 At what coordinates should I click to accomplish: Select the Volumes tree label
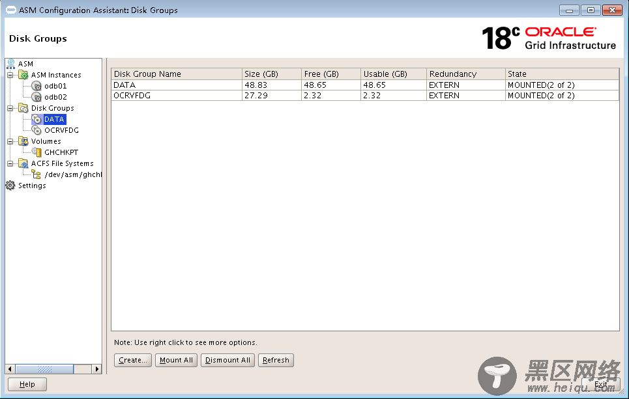pyautogui.click(x=46, y=141)
